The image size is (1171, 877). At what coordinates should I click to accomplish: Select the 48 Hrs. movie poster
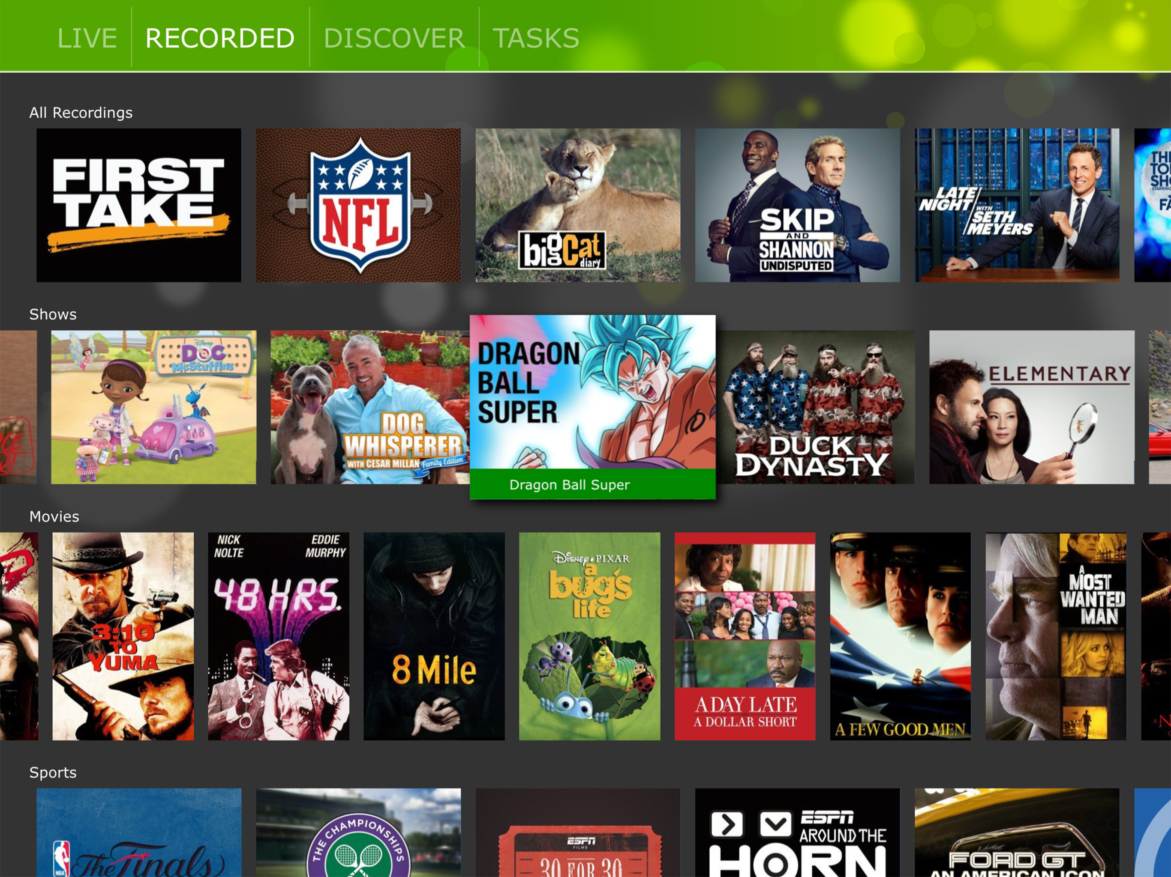pyautogui.click(x=279, y=636)
